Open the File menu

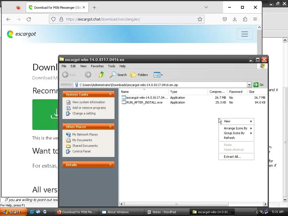(x=64, y=66)
